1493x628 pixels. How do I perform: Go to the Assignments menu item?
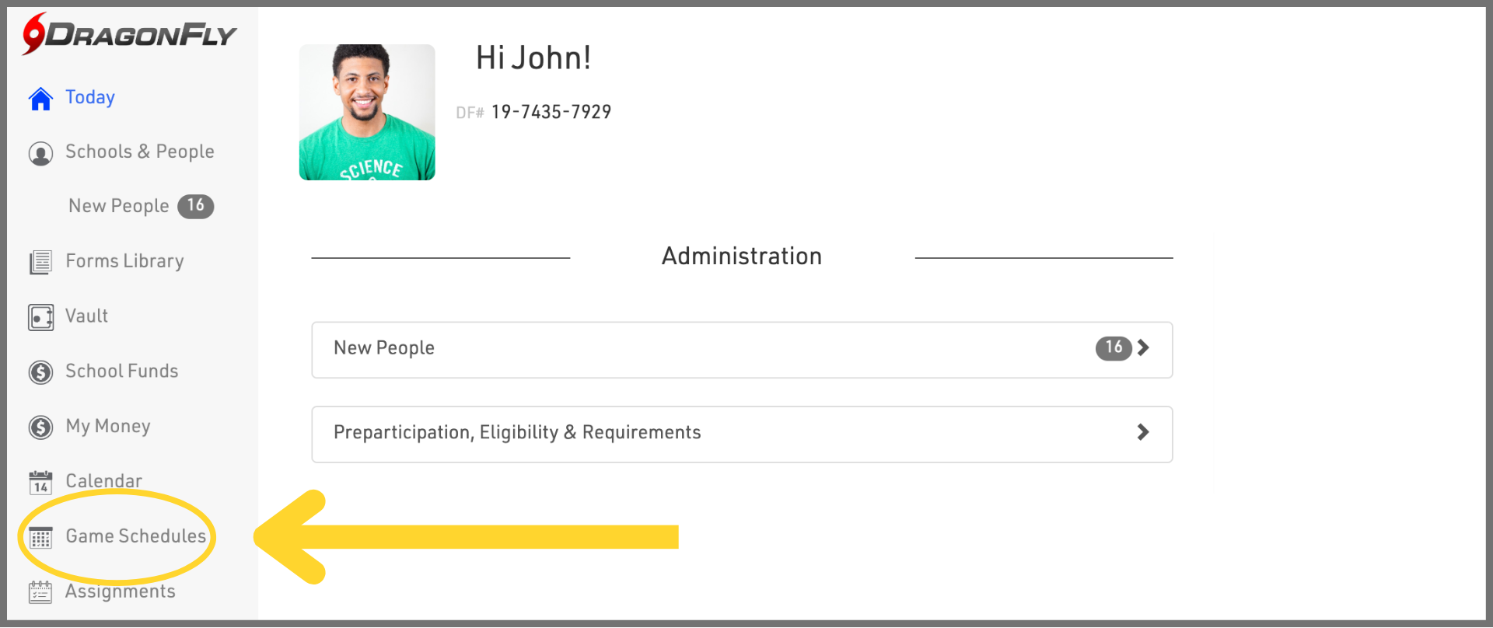click(x=121, y=591)
